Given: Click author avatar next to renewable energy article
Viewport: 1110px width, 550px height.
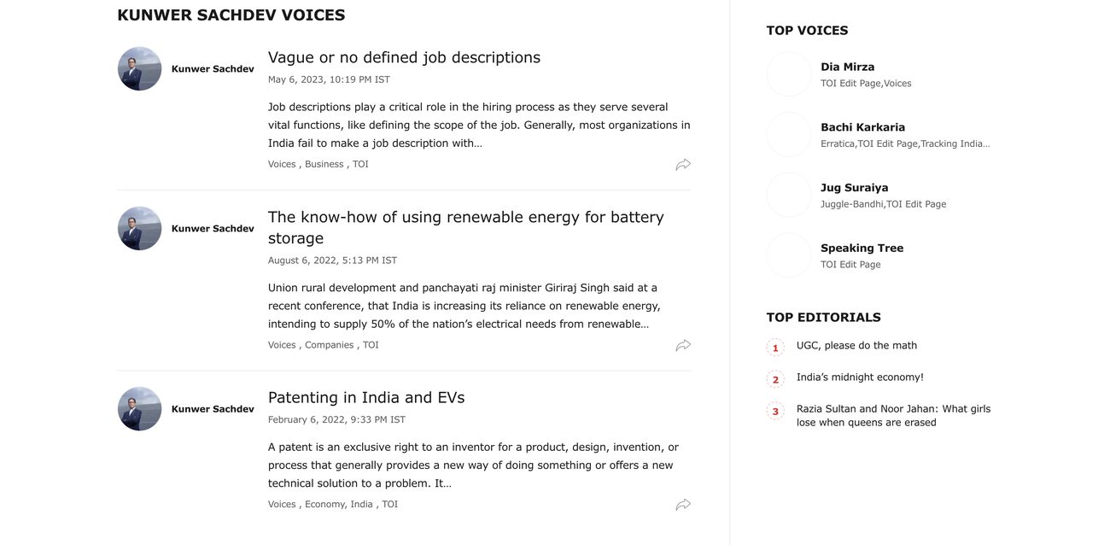Looking at the screenshot, I should [x=140, y=229].
